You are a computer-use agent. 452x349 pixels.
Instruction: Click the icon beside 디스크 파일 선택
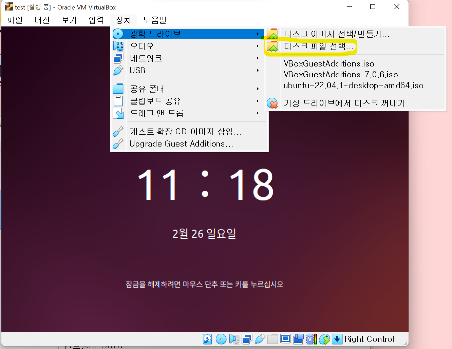[272, 46]
